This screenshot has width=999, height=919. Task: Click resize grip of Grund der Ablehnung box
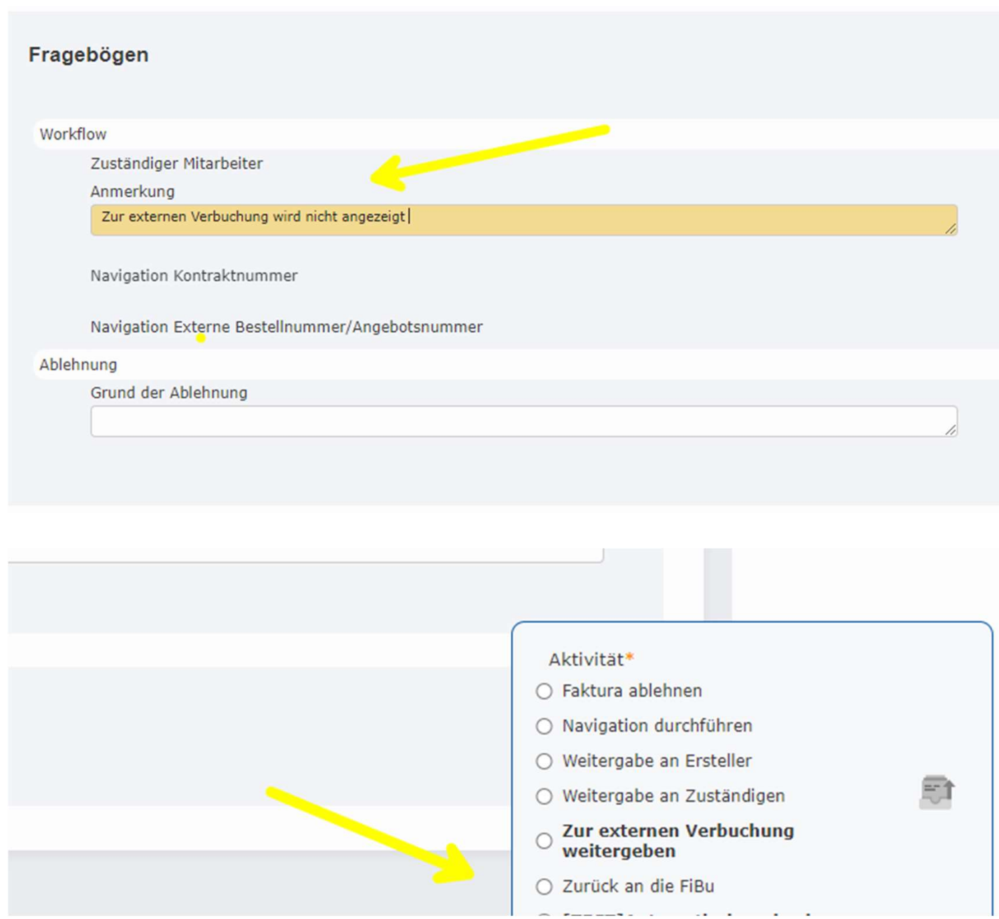(x=950, y=430)
